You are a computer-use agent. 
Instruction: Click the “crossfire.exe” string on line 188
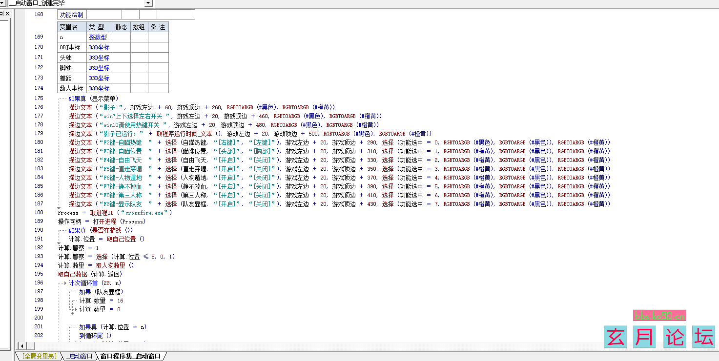146,213
